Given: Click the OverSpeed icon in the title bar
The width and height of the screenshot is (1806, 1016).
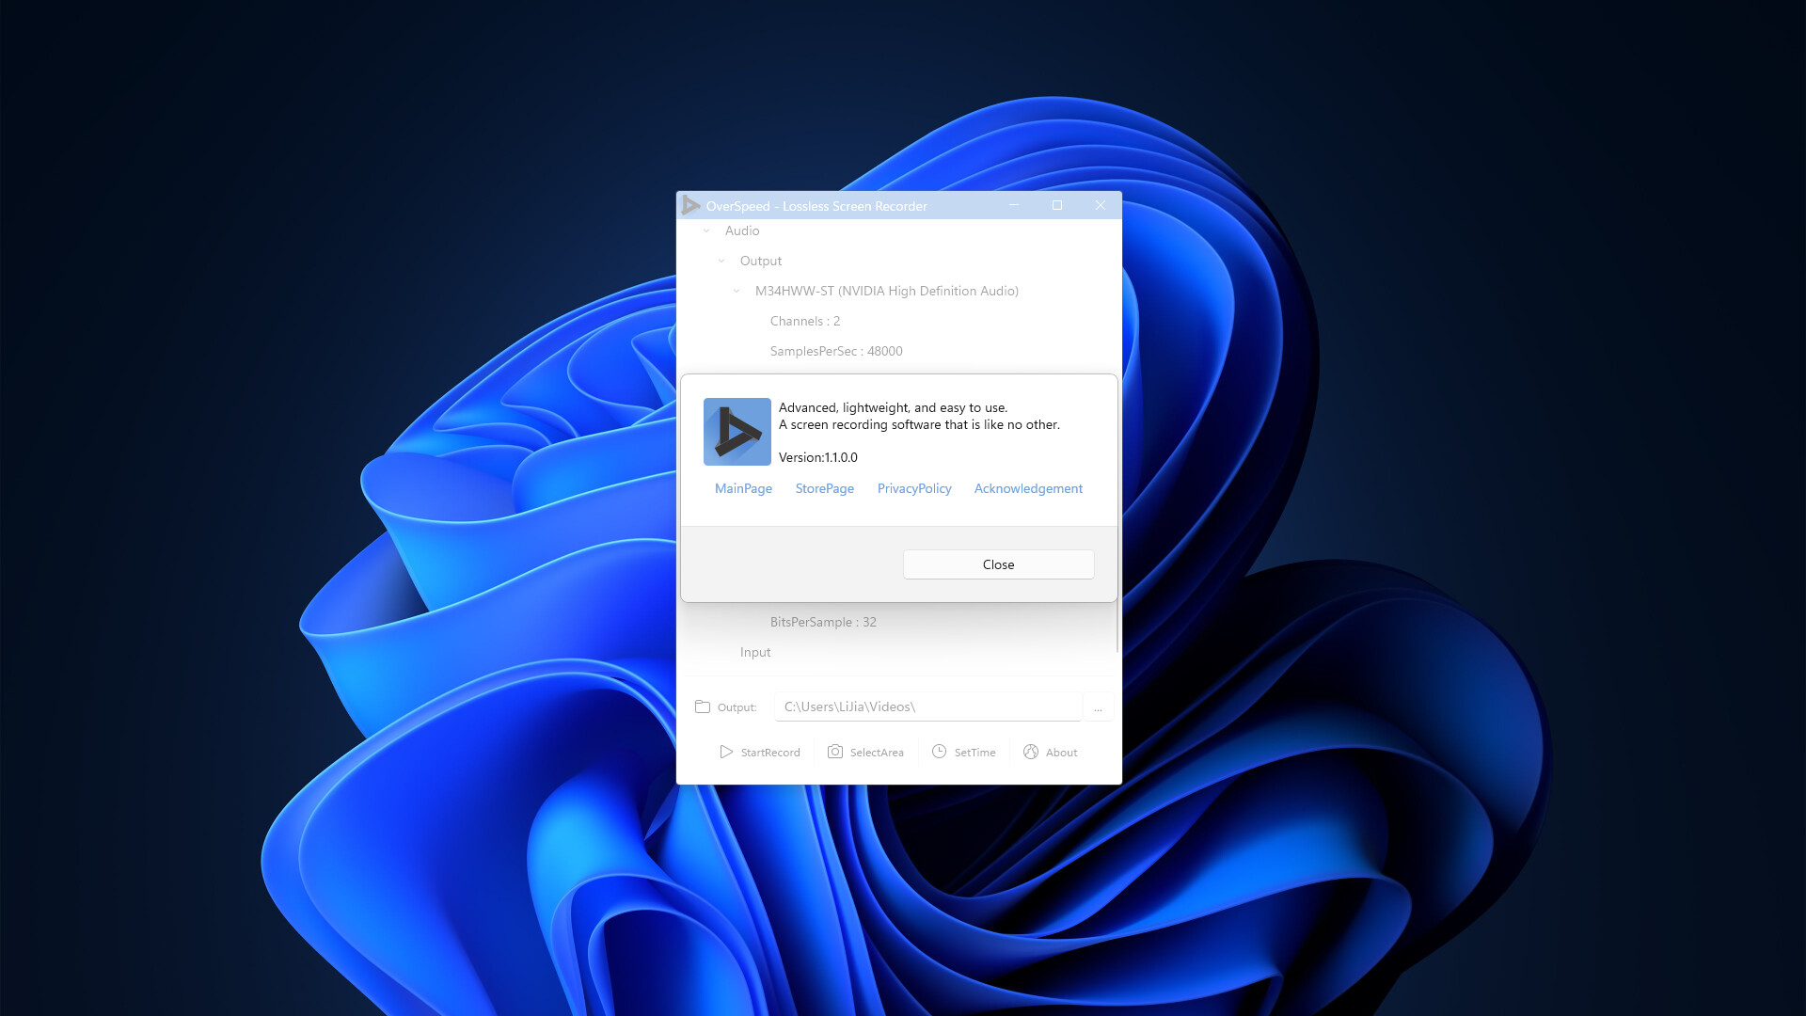Looking at the screenshot, I should tap(691, 205).
